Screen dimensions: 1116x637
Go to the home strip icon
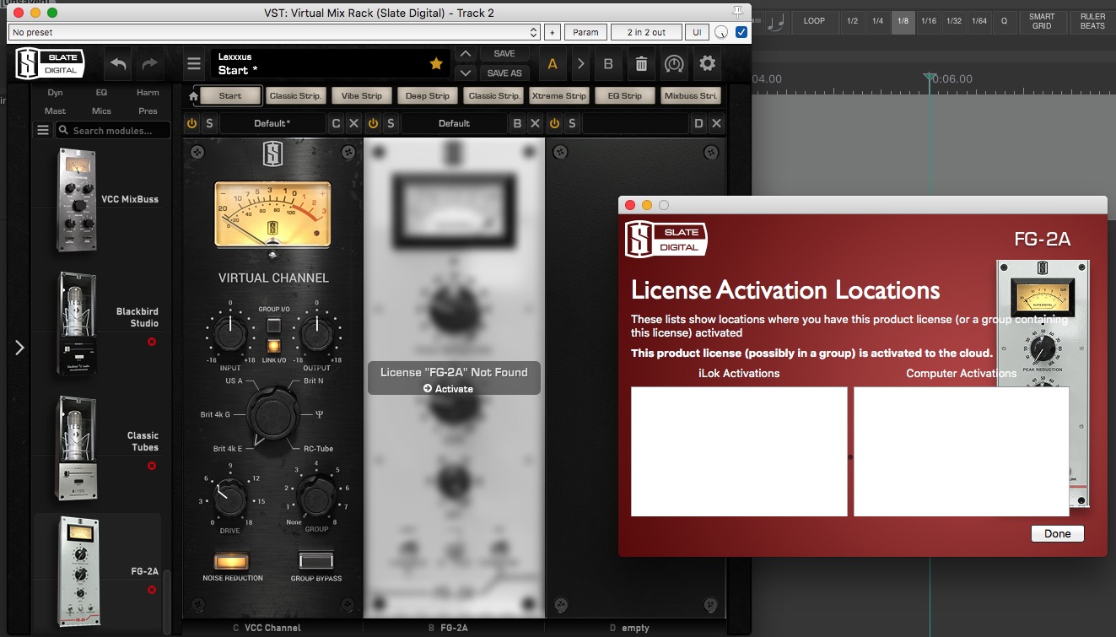pos(193,96)
